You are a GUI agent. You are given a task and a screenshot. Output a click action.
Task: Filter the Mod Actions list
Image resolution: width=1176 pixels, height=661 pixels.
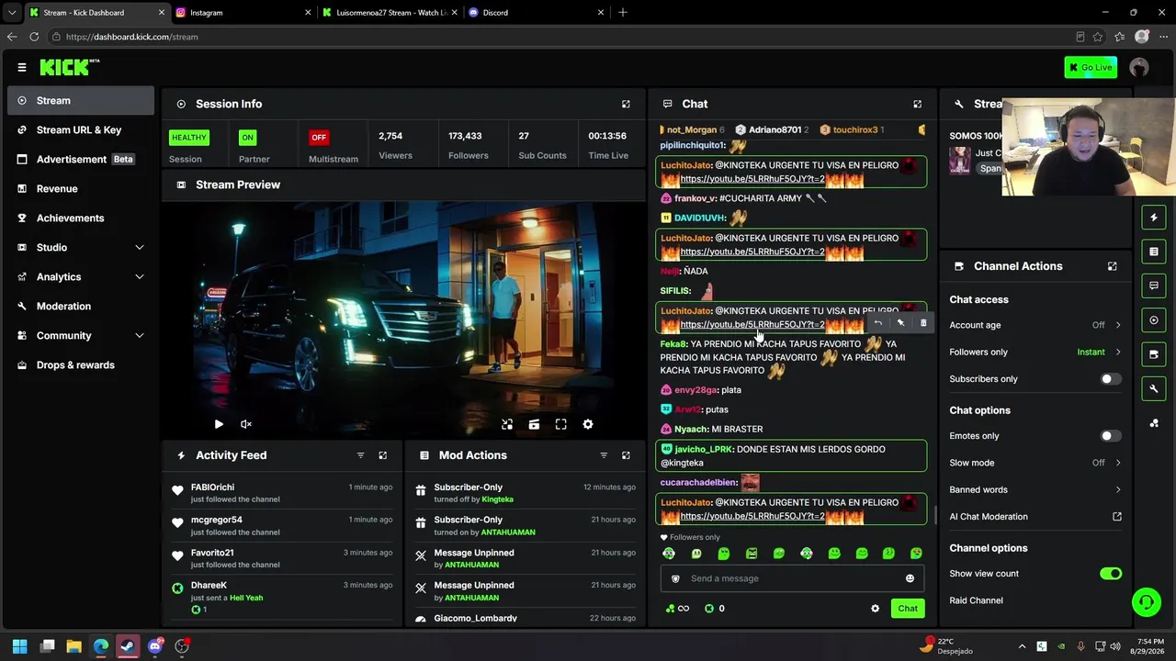604,455
